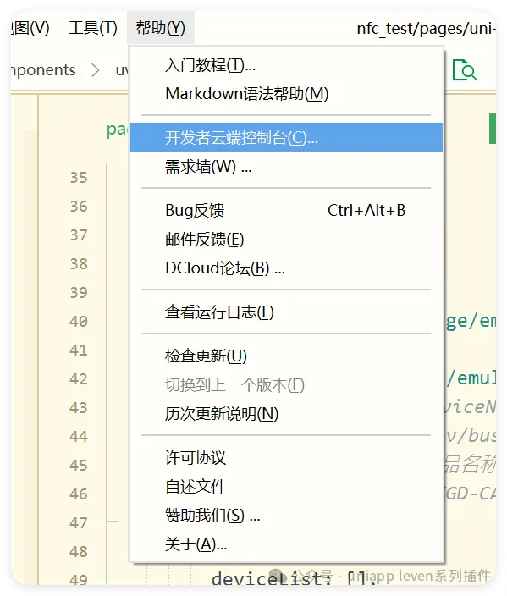The image size is (507, 596).
Task: Click the file search icon in toolbar
Action: click(x=465, y=70)
